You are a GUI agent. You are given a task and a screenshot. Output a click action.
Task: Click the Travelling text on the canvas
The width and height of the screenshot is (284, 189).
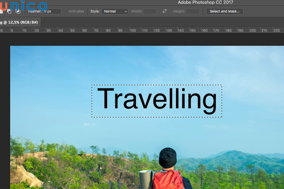click(x=157, y=101)
